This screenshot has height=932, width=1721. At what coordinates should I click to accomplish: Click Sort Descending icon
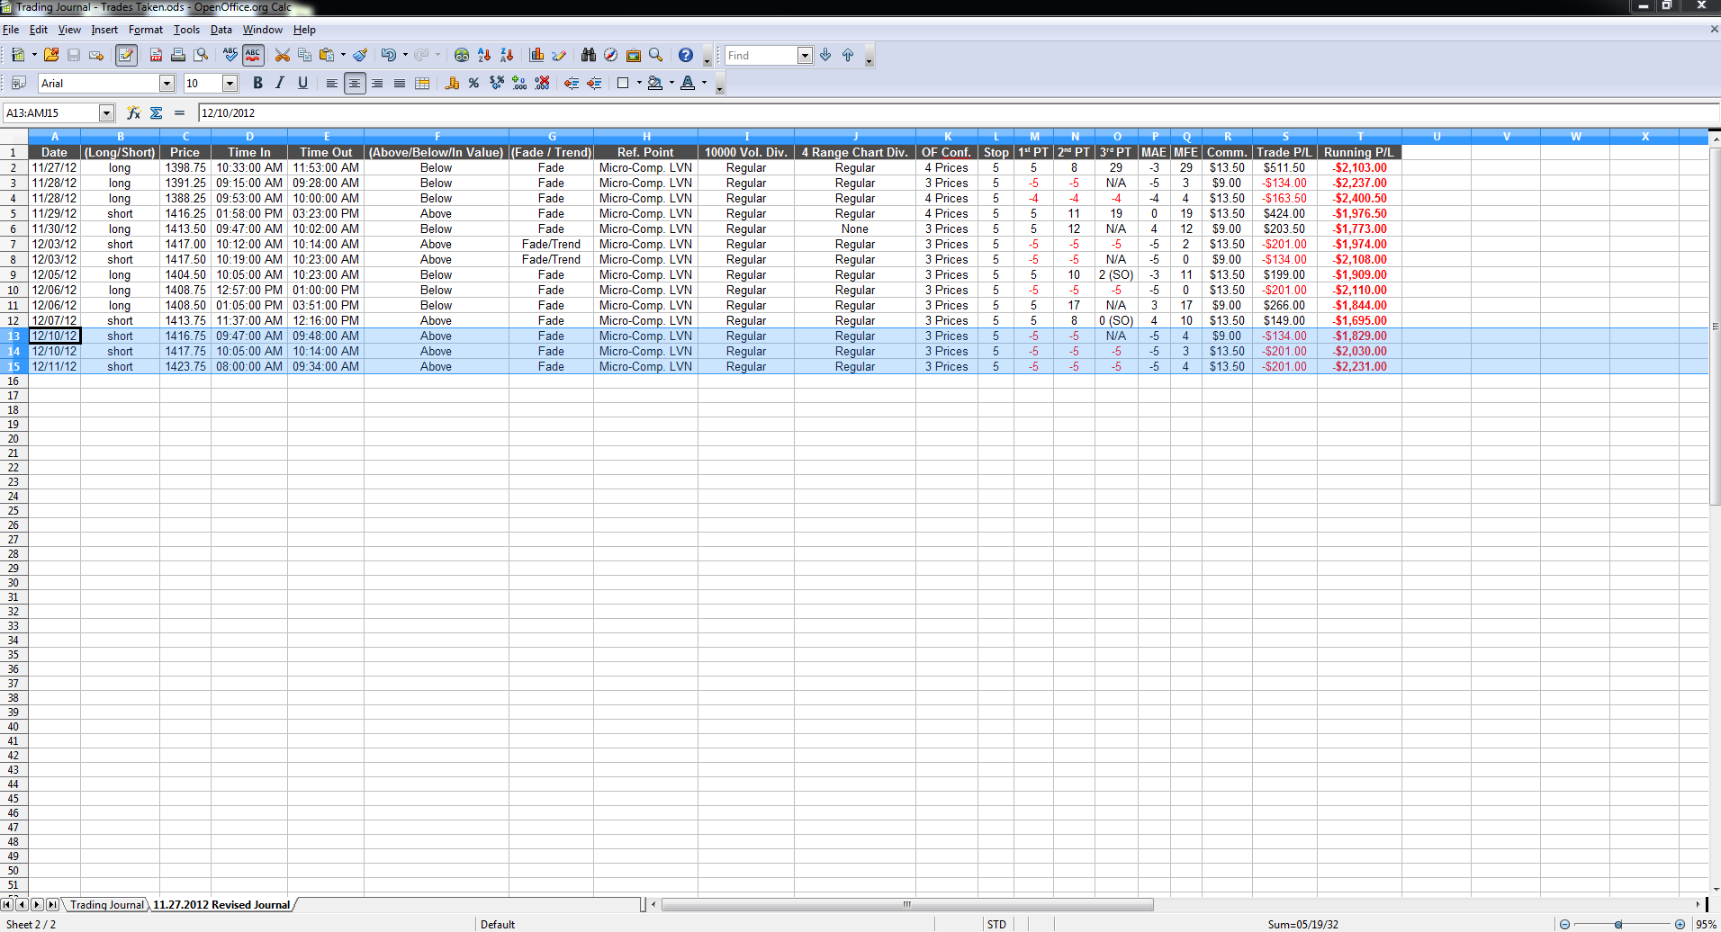point(507,56)
